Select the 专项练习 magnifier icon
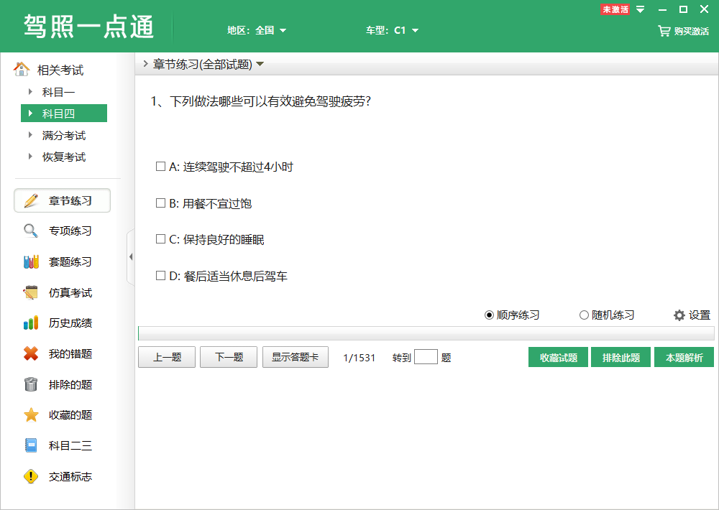719x510 pixels. pos(30,231)
